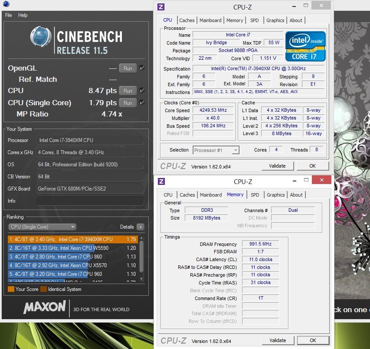Click the Intel Core i7 logo badge
Viewport: 370px width, 349px height.
point(305,46)
